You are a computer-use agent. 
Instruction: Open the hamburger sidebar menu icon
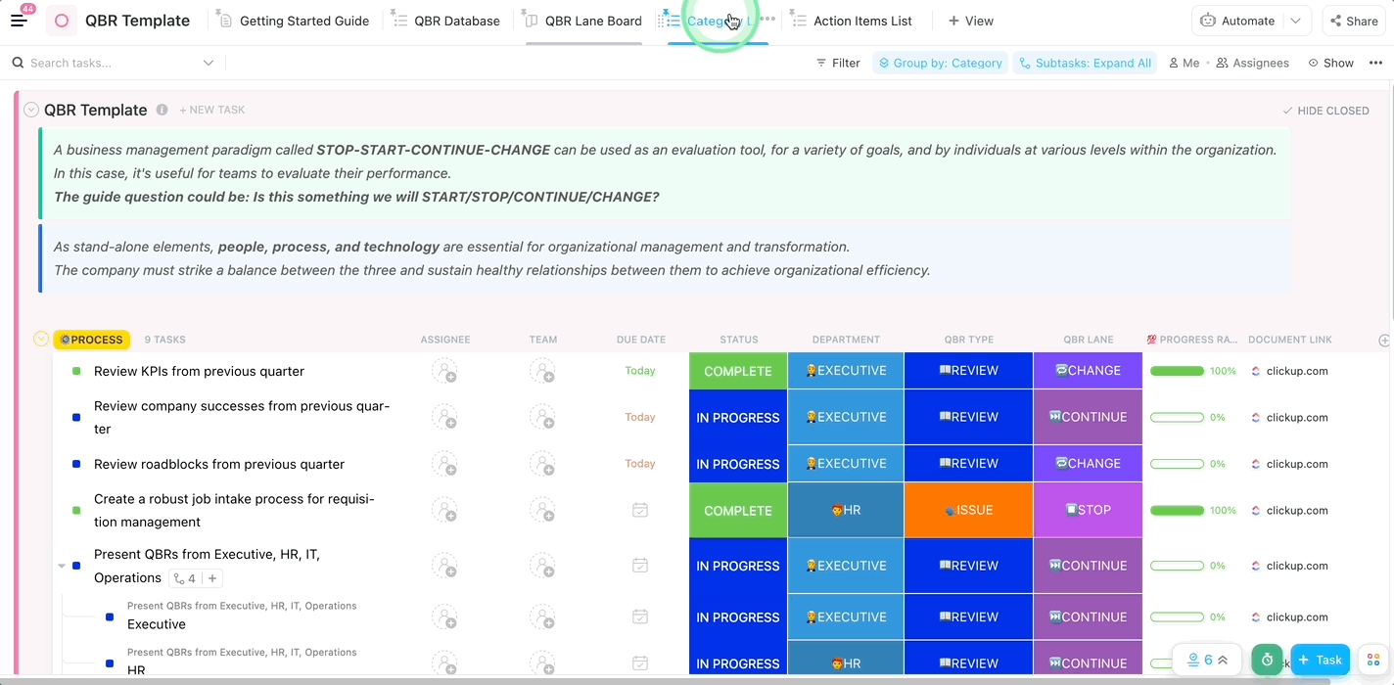(19, 21)
